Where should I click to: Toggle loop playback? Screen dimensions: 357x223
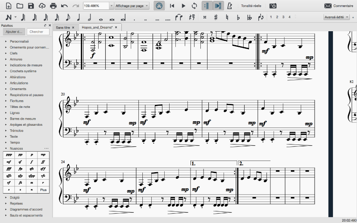(194, 6)
